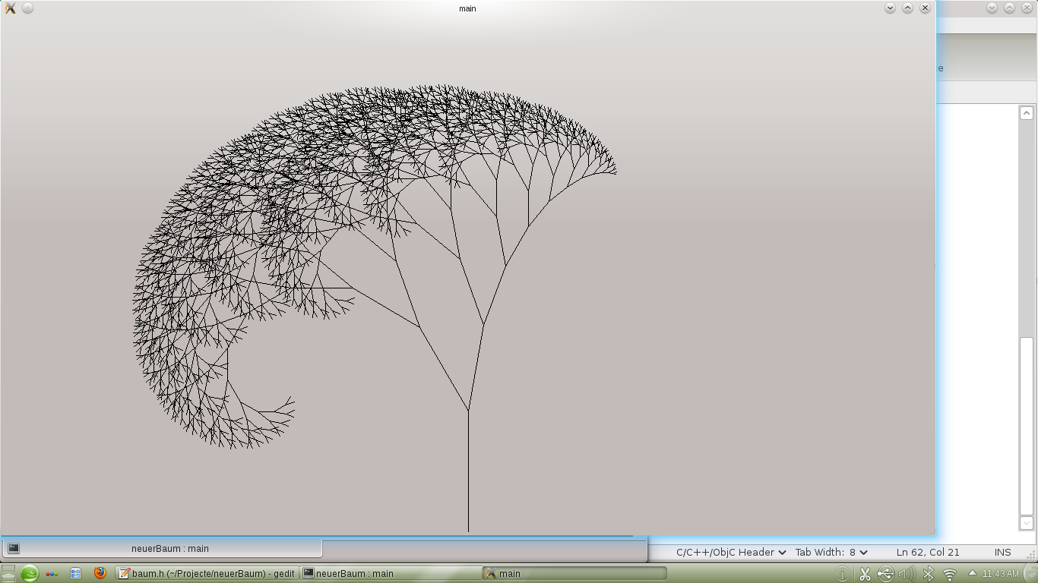The image size is (1038, 583).
Task: Open the Klipper scissors clipboard icon
Action: tap(865, 574)
